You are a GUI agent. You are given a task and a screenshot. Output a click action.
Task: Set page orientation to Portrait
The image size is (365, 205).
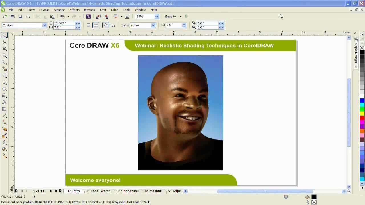pos(88,25)
